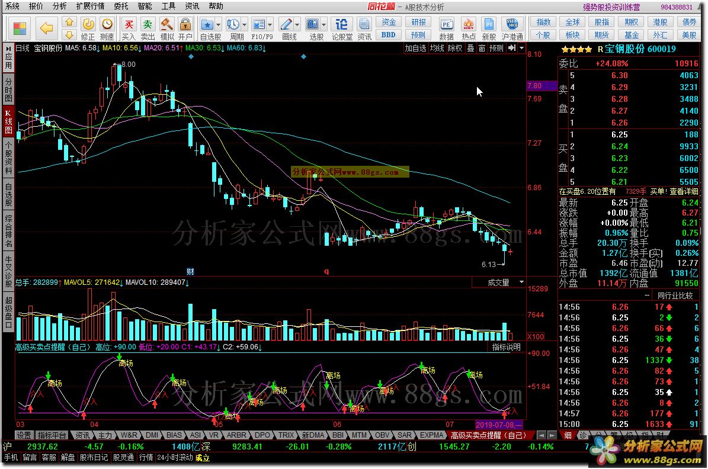
Task: Click the 选股 stock picker icon
Action: tap(312, 24)
